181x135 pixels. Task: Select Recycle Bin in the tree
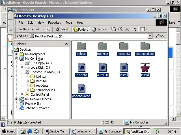click(33, 103)
